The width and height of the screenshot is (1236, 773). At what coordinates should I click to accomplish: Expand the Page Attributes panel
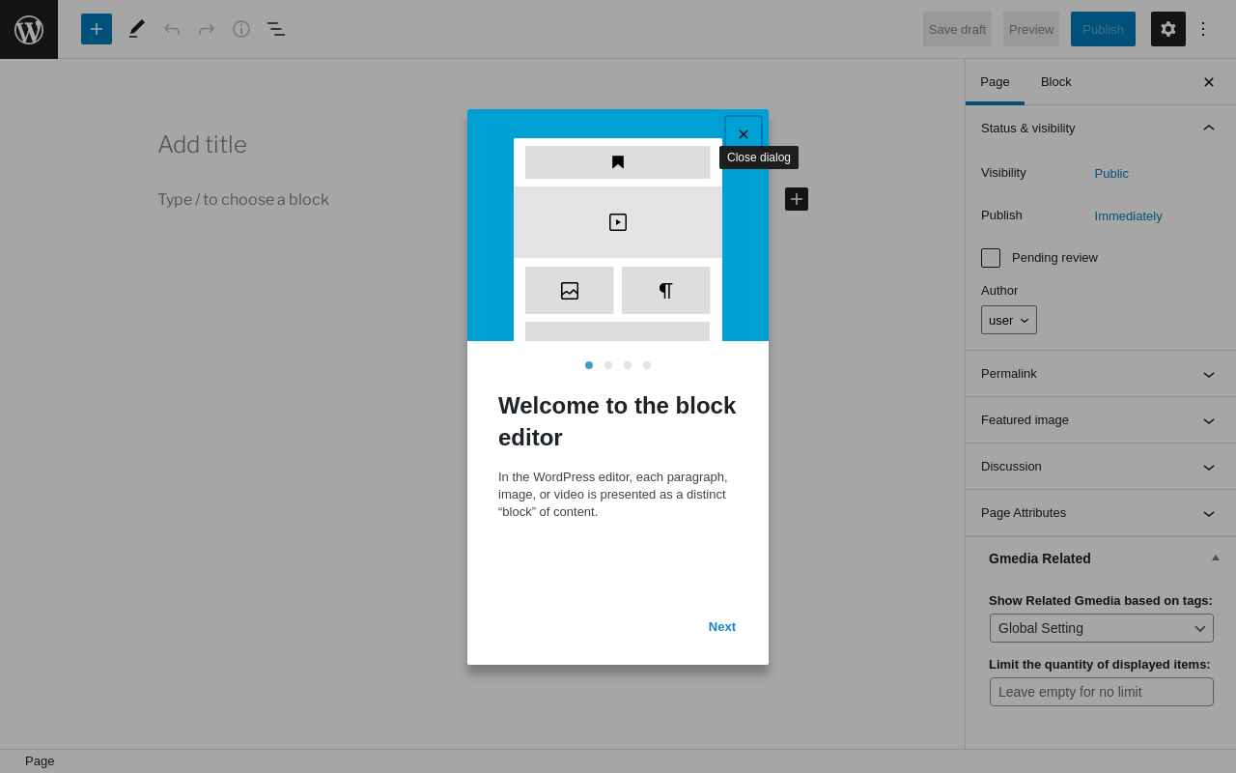(1101, 513)
